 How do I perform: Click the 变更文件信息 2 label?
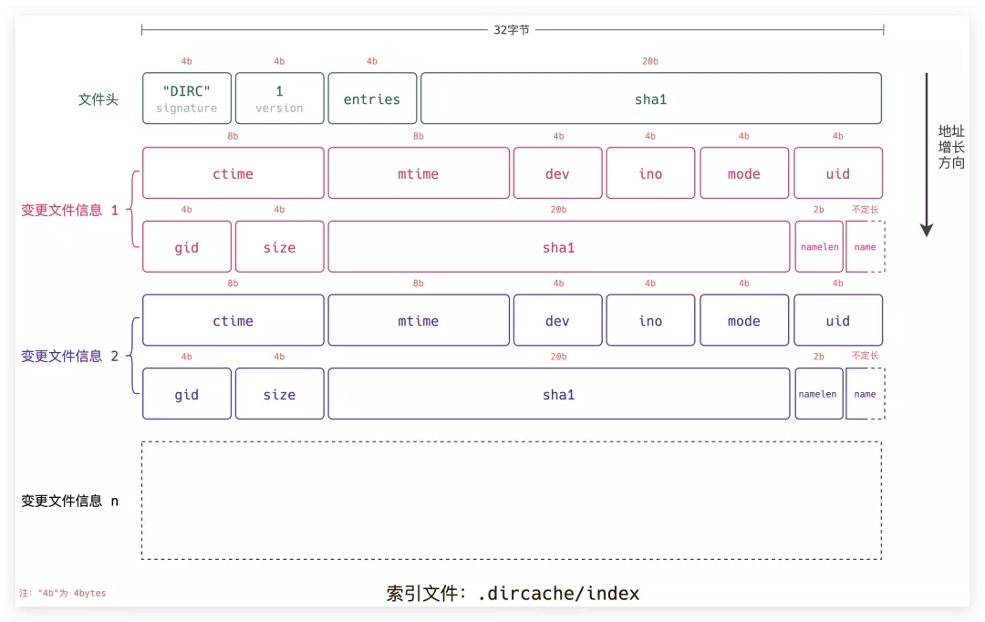pyautogui.click(x=69, y=357)
